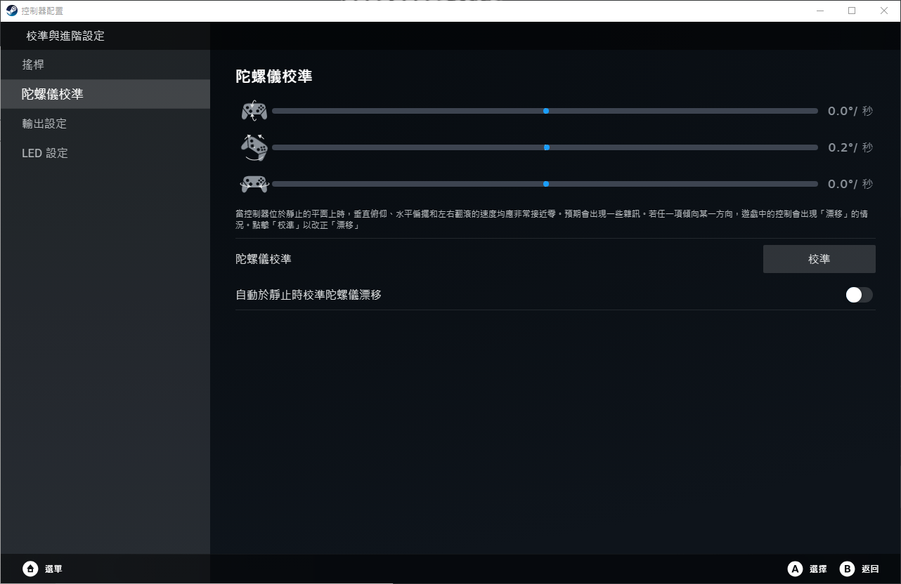Open the LED 設定 section
This screenshot has width=901, height=584.
105,153
